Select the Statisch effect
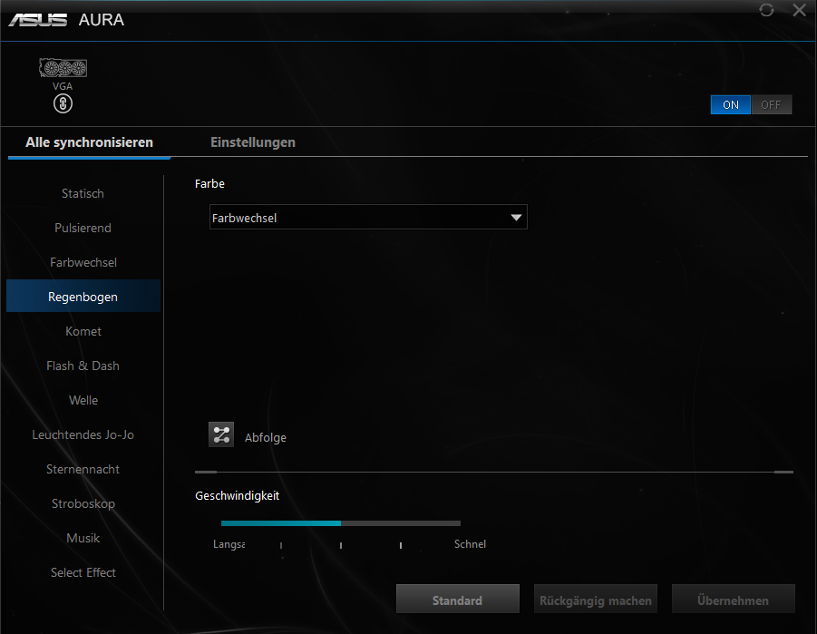 click(83, 193)
